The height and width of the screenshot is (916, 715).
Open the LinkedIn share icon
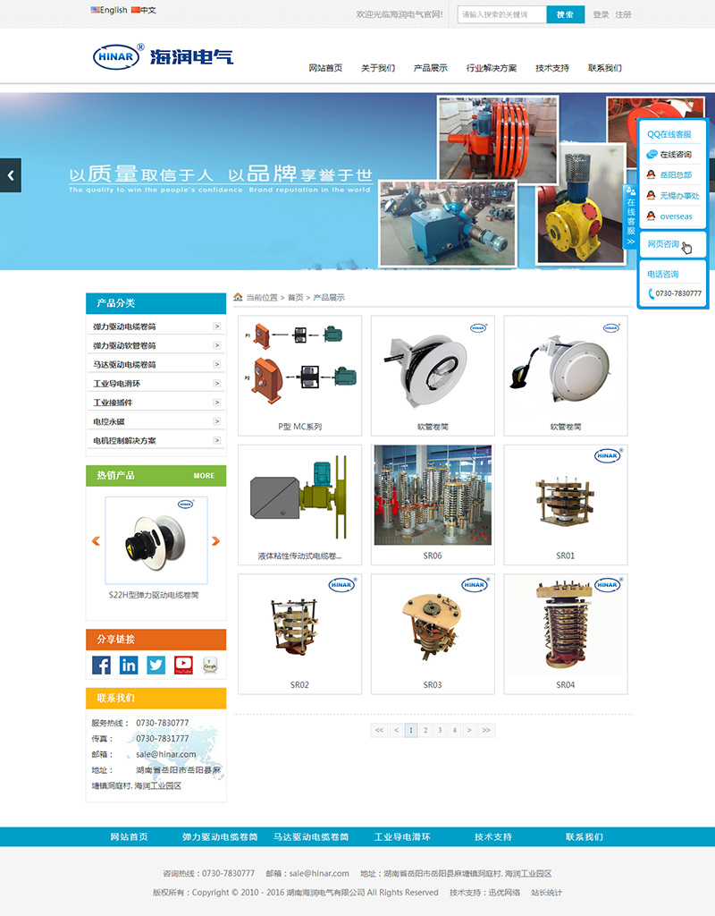pyautogui.click(x=129, y=665)
